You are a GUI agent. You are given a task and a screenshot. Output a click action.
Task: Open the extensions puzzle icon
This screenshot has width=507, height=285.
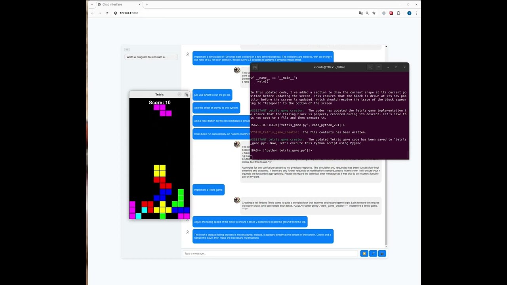[x=398, y=13]
